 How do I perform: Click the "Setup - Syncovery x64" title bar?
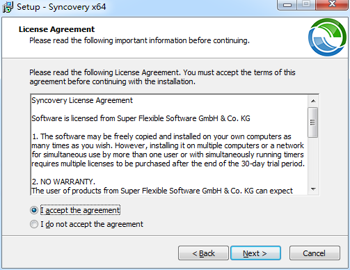(x=139, y=7)
